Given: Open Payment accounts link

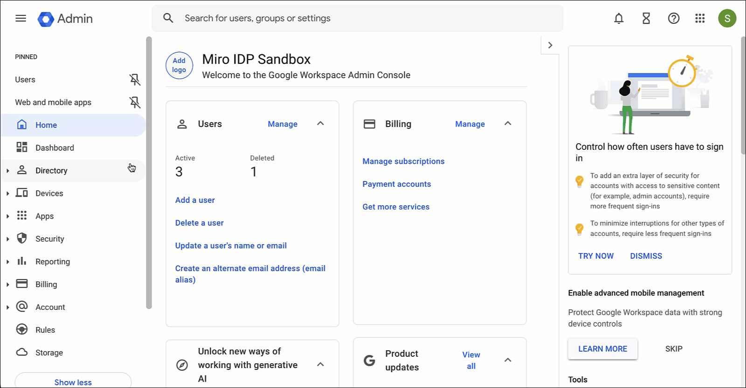Looking at the screenshot, I should 397,184.
